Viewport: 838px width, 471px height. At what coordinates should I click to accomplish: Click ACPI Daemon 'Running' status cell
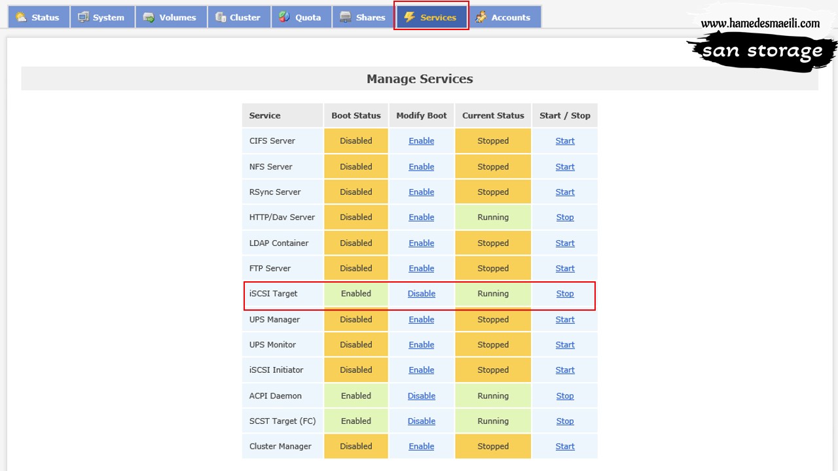coord(493,396)
